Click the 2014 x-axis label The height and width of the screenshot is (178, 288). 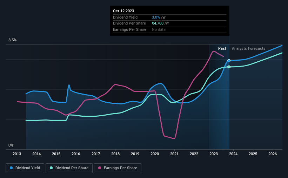(36, 154)
